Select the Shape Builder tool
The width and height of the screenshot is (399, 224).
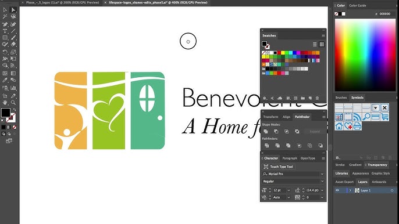[x=5, y=66]
